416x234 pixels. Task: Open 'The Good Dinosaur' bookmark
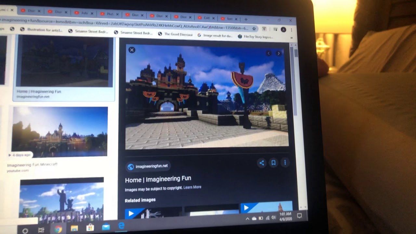click(x=175, y=34)
